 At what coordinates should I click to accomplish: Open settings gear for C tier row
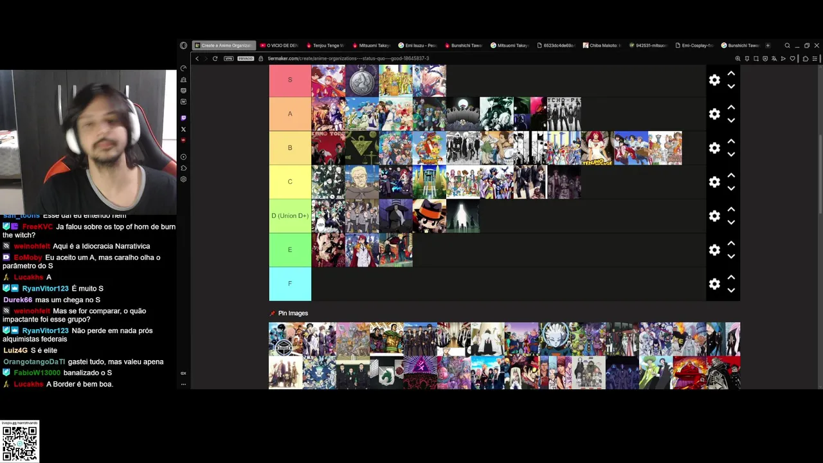point(714,182)
